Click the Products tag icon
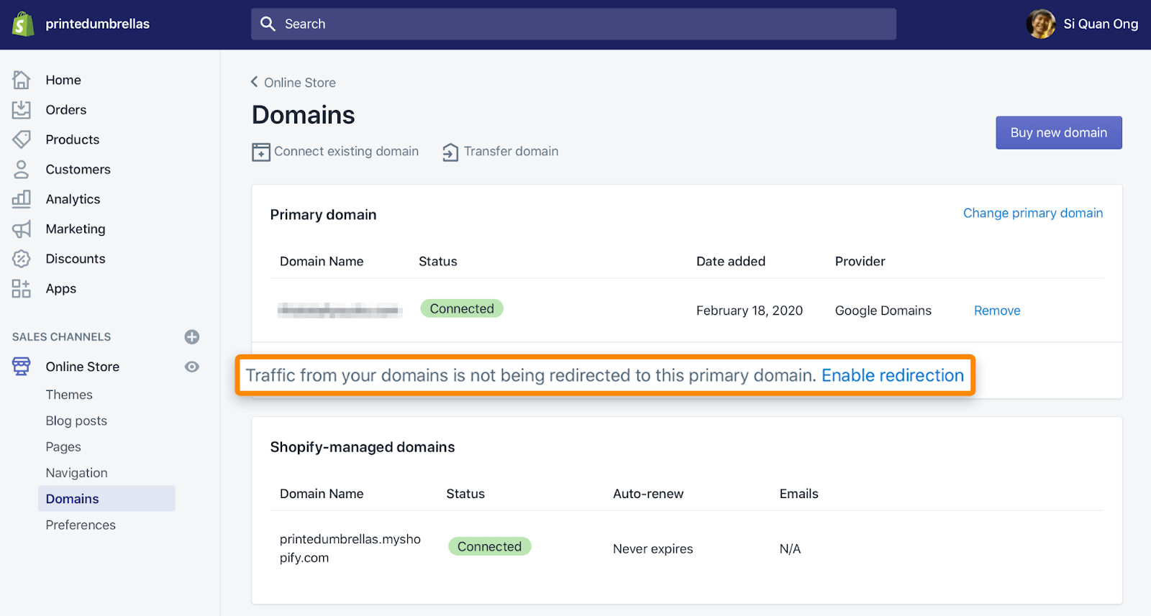The image size is (1151, 616). click(22, 139)
